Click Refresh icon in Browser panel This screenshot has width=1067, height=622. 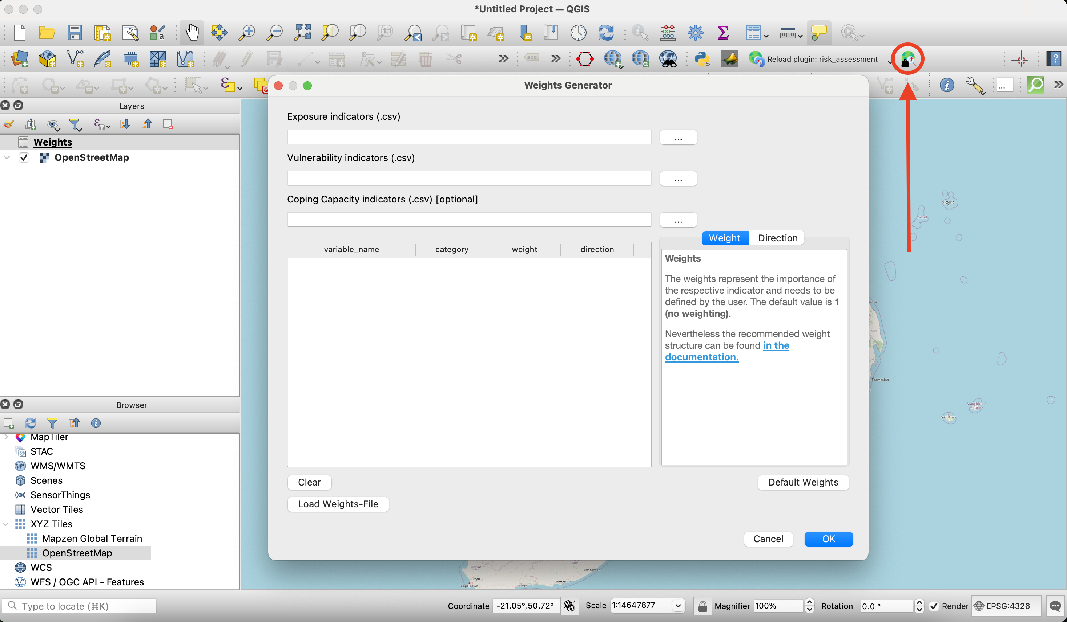coord(31,423)
